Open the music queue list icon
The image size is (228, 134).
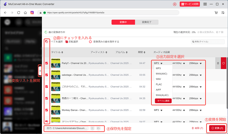tap(223, 13)
